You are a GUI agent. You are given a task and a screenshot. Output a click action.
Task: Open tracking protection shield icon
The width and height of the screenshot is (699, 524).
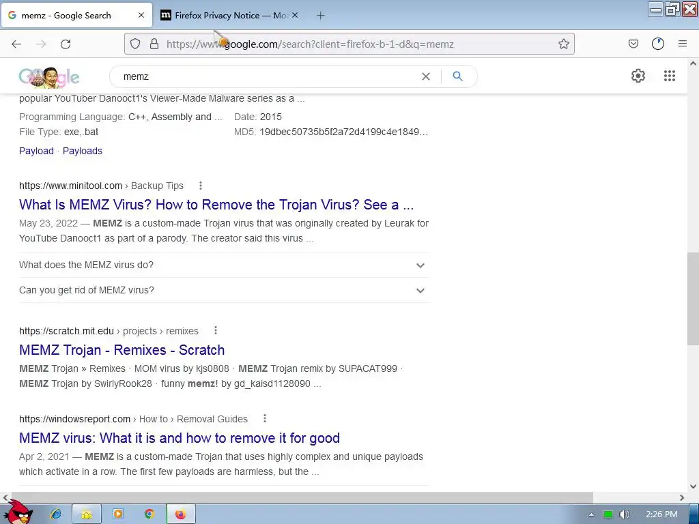tap(135, 44)
